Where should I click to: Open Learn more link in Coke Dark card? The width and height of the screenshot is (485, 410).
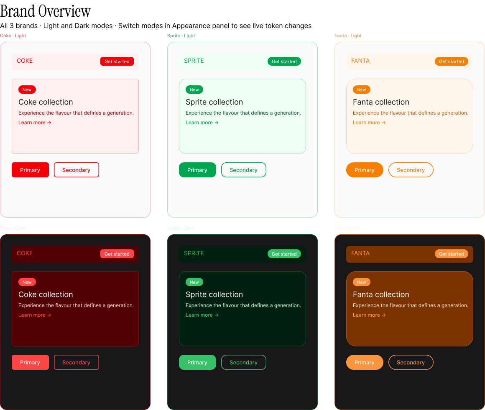(x=35, y=315)
